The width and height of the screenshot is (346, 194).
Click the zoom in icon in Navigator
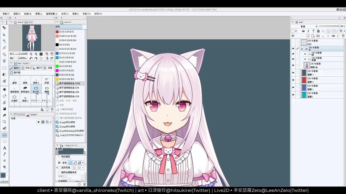pos(36,54)
